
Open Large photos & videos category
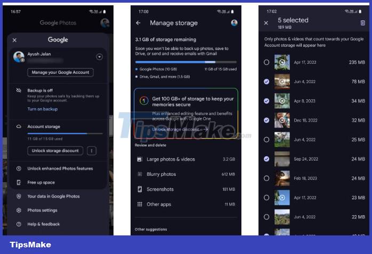186,159
